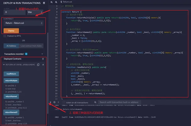Screen dimensions: 191x126
Task: Delete all deployed contracts with trash icon
Action: pos(43,59)
